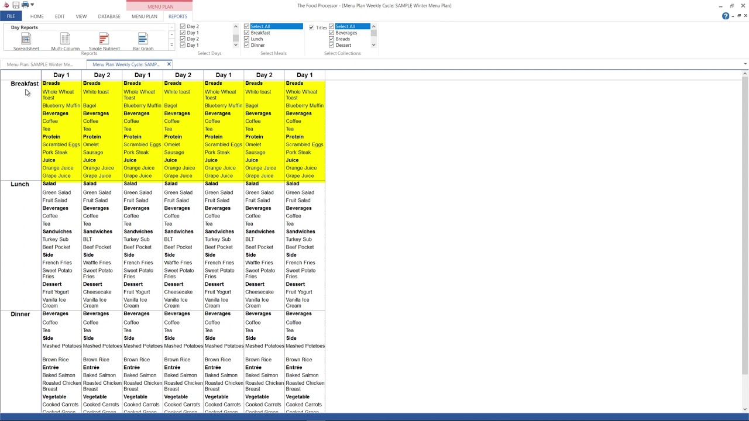Image resolution: width=749 pixels, height=421 pixels.
Task: Switch to the HOME ribbon tab
Action: point(37,16)
